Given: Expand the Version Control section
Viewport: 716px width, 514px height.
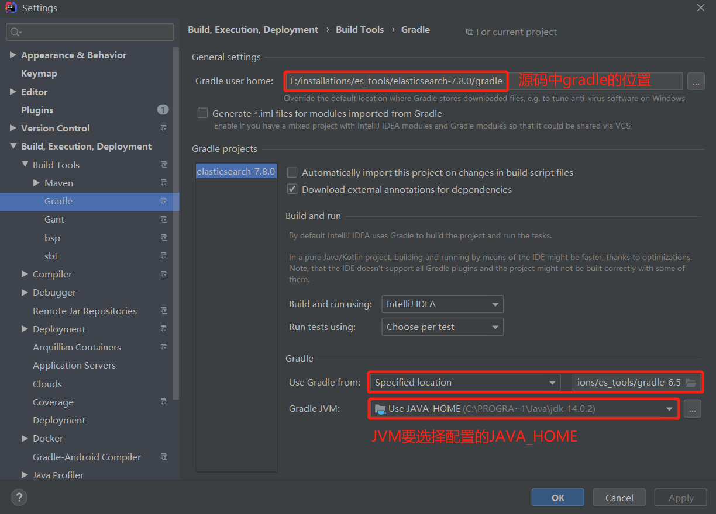Looking at the screenshot, I should pos(13,128).
